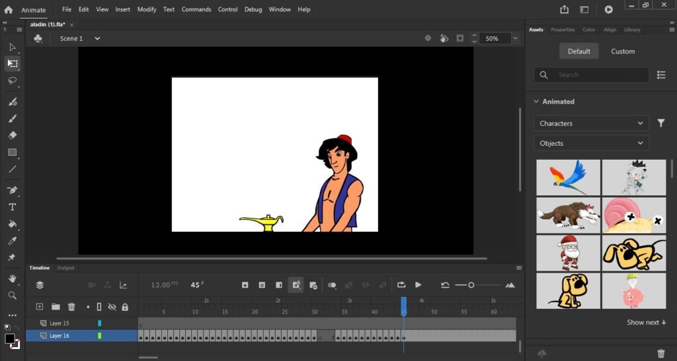Select the Asset Warp pin tool
This screenshot has height=361, width=677.
[x=12, y=257]
